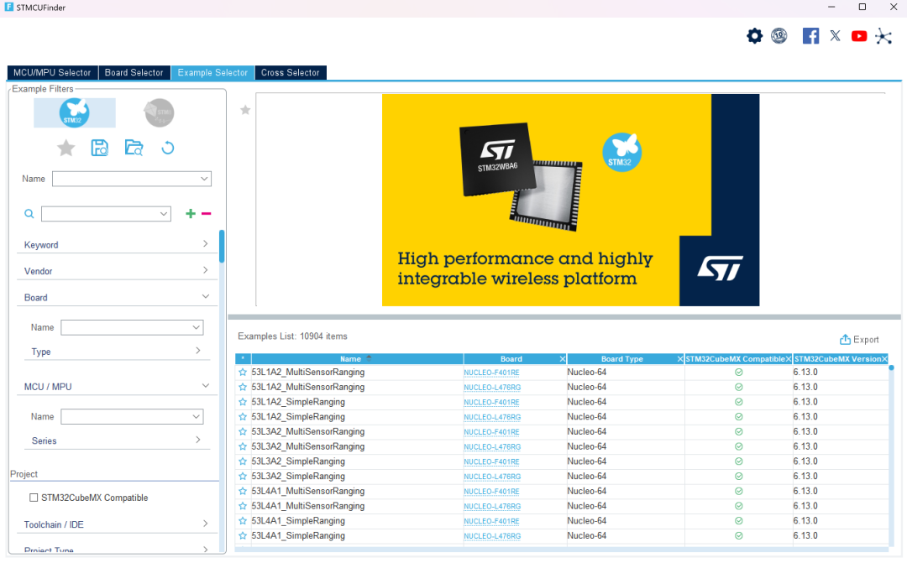Click the Export button
907x563 pixels.
(860, 339)
